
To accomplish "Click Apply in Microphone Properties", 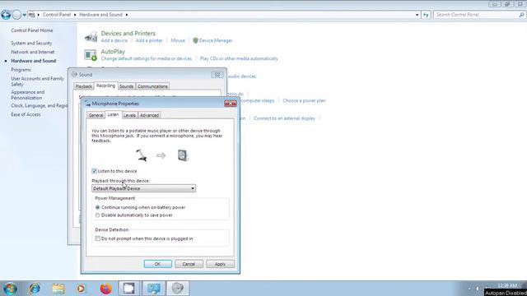I will (220, 264).
